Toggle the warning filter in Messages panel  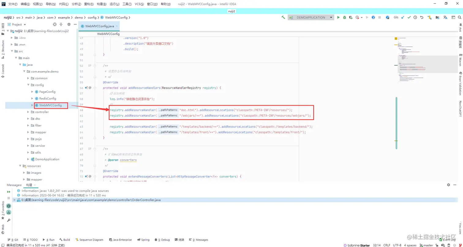coord(9,212)
